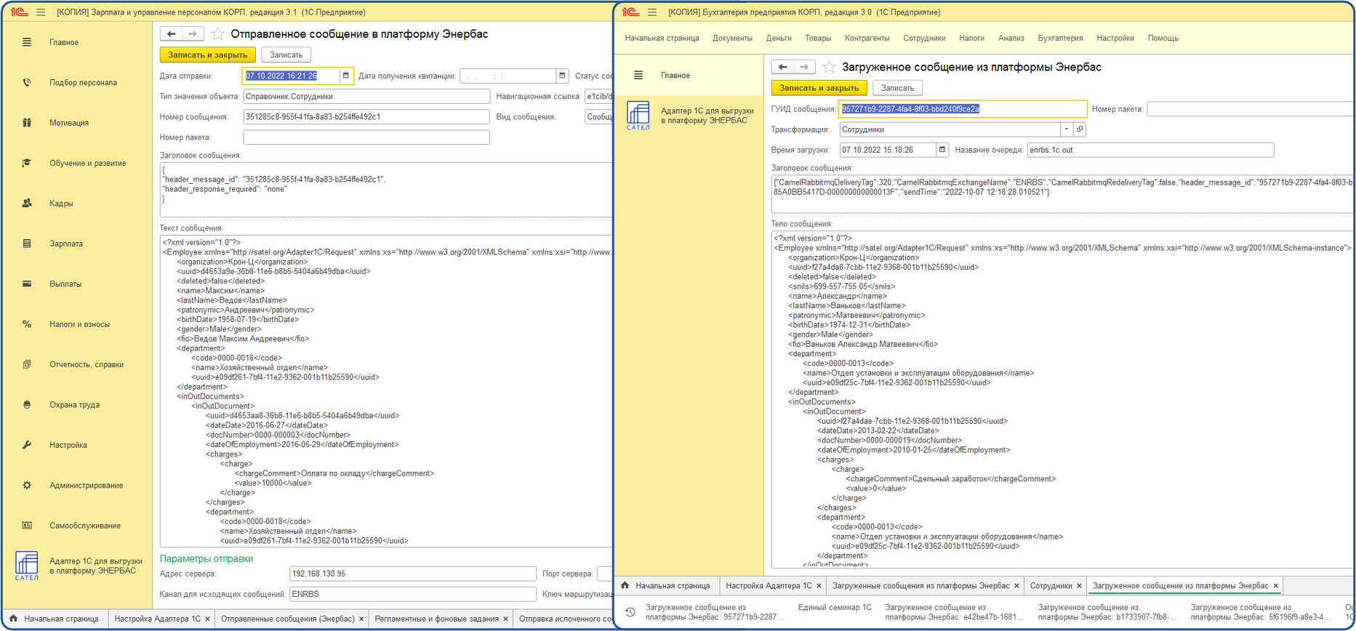Open Отчетность, справки sidebar icon
This screenshot has height=631, width=1356.
(27, 364)
